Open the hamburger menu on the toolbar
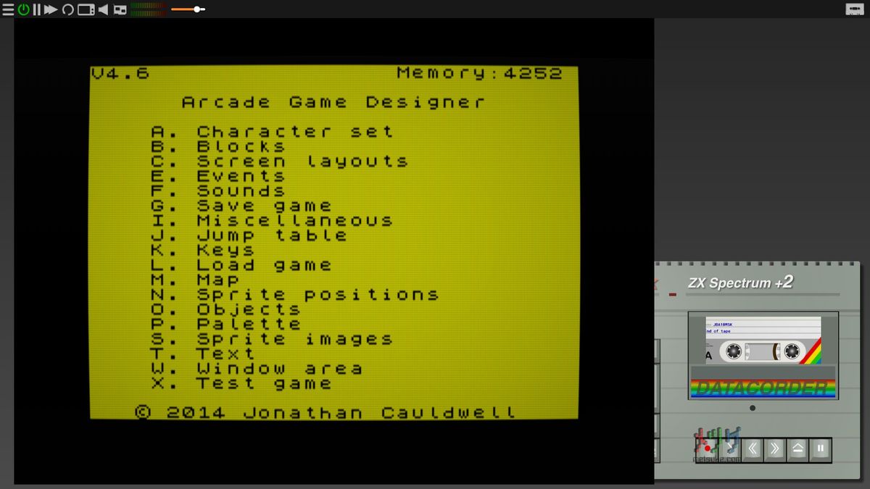 (7, 9)
